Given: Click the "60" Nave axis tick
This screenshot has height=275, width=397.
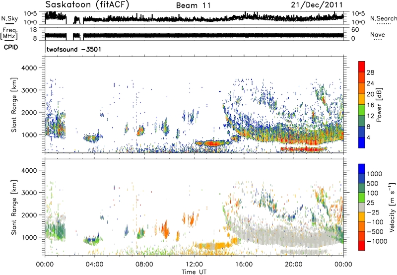Looking at the screenshot, I should (355, 30).
